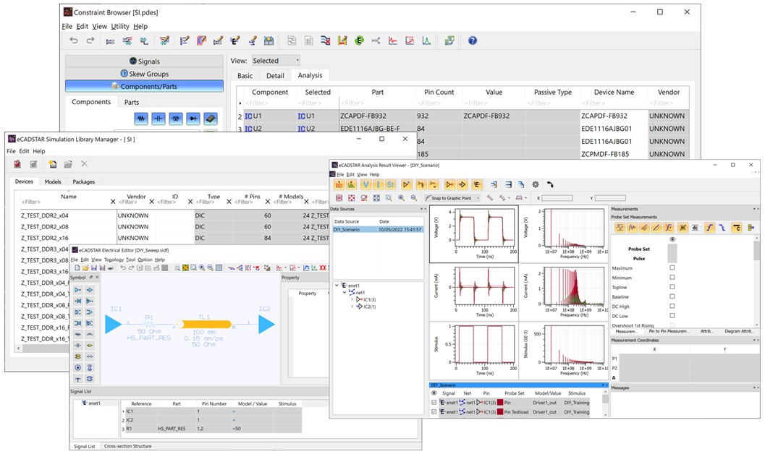Open Utility menu in Constraint Browser
Screen dimensions: 765x454
coord(120,26)
